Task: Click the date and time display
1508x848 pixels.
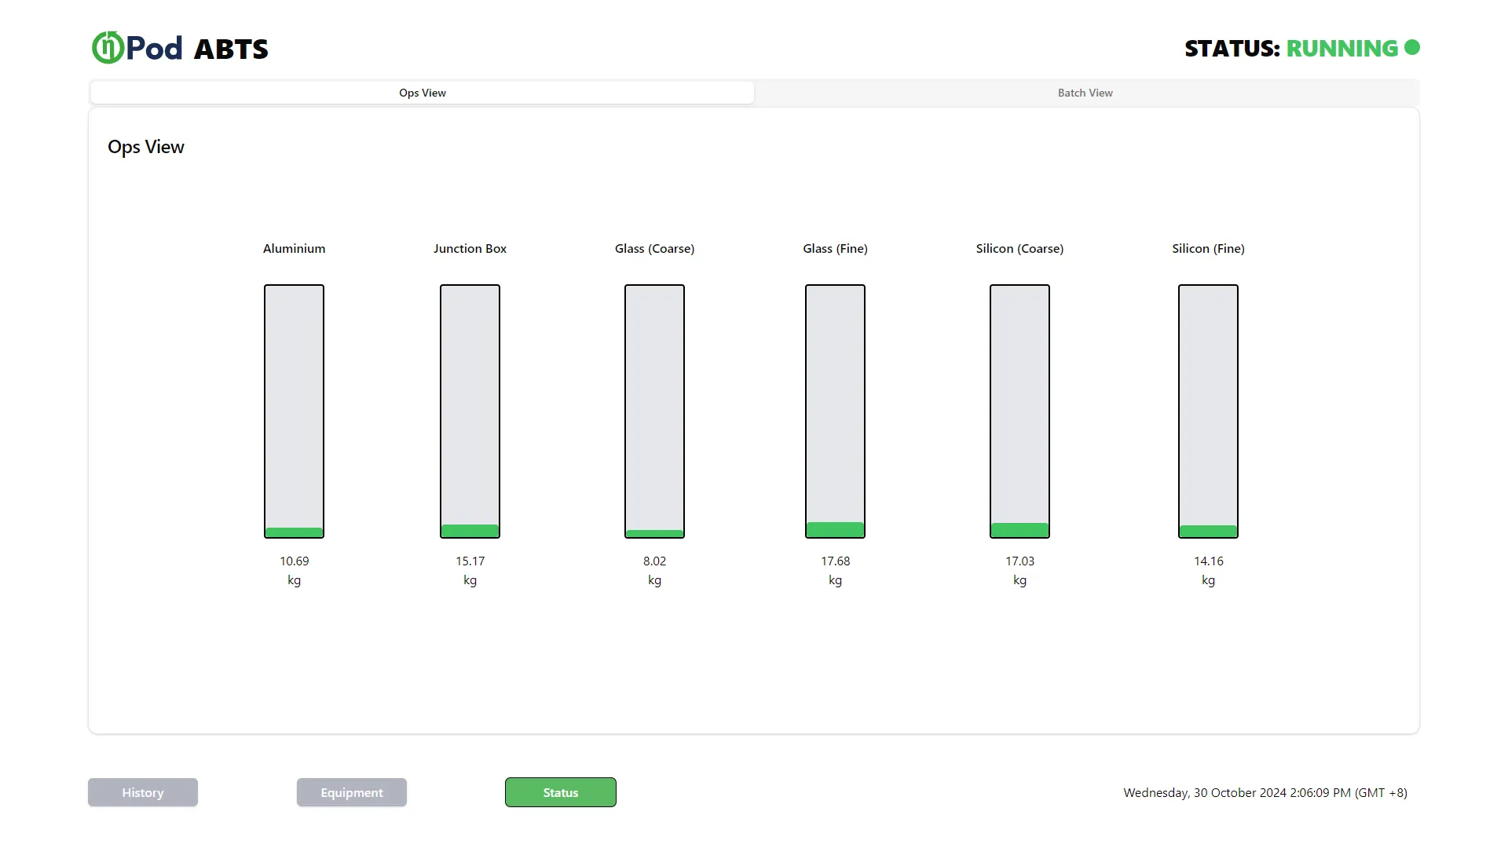Action: 1265,792
